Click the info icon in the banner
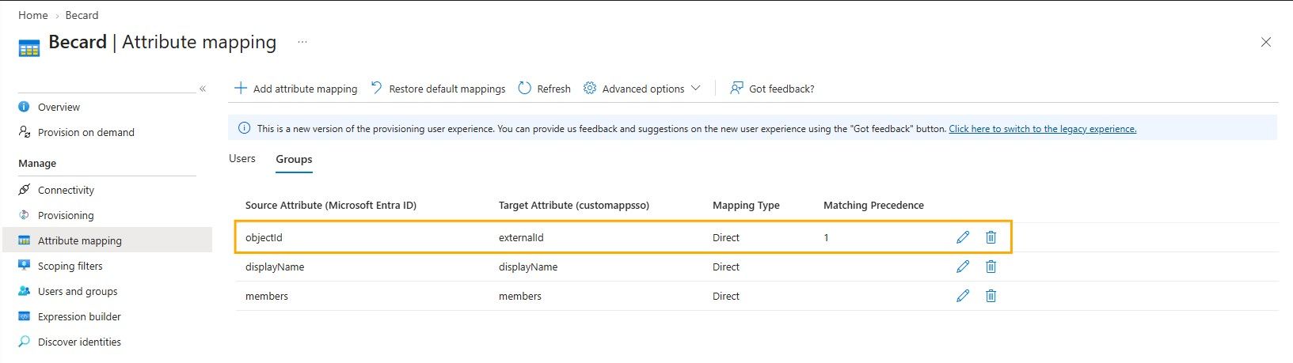 [x=244, y=128]
